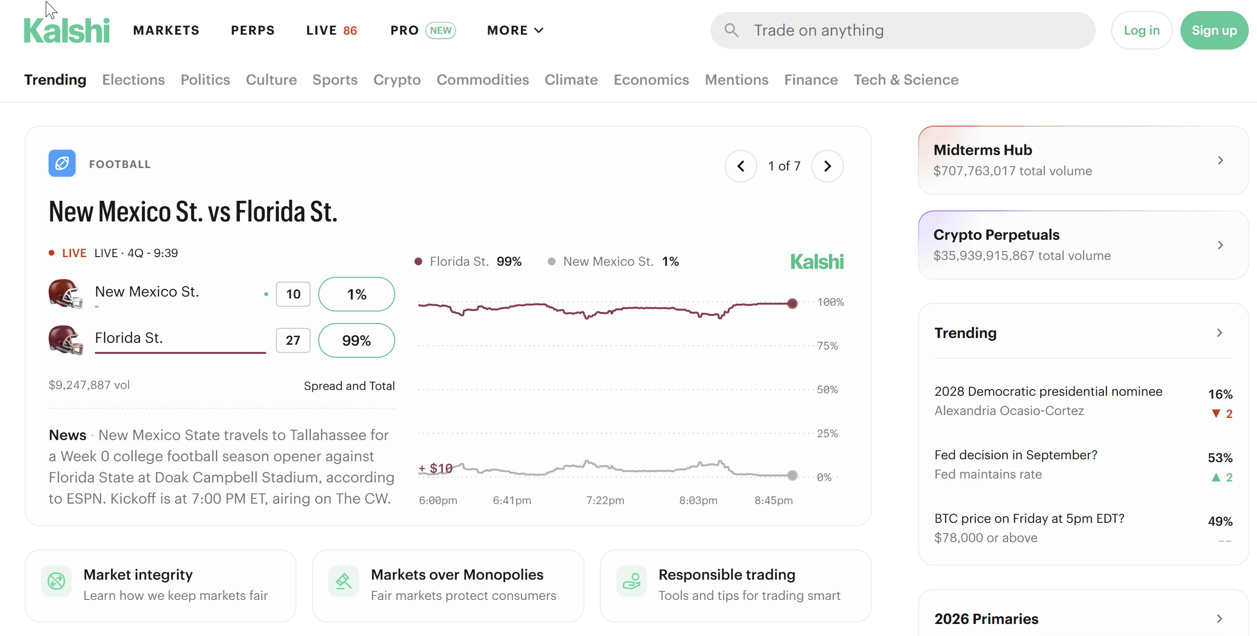Open the Market integrity card
The width and height of the screenshot is (1257, 636).
click(160, 585)
